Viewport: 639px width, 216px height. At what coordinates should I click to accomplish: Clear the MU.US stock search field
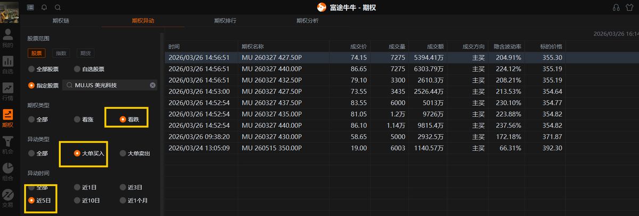pos(153,85)
